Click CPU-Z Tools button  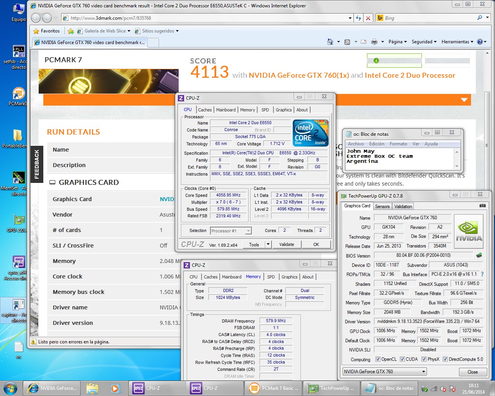[254, 244]
